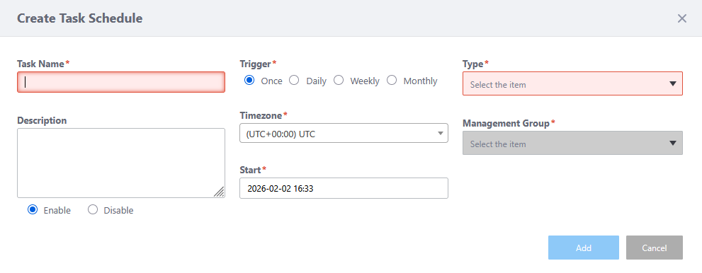Click the Cancel button

pos(654,248)
